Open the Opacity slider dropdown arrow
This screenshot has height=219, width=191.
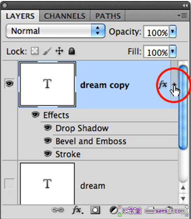point(173,31)
